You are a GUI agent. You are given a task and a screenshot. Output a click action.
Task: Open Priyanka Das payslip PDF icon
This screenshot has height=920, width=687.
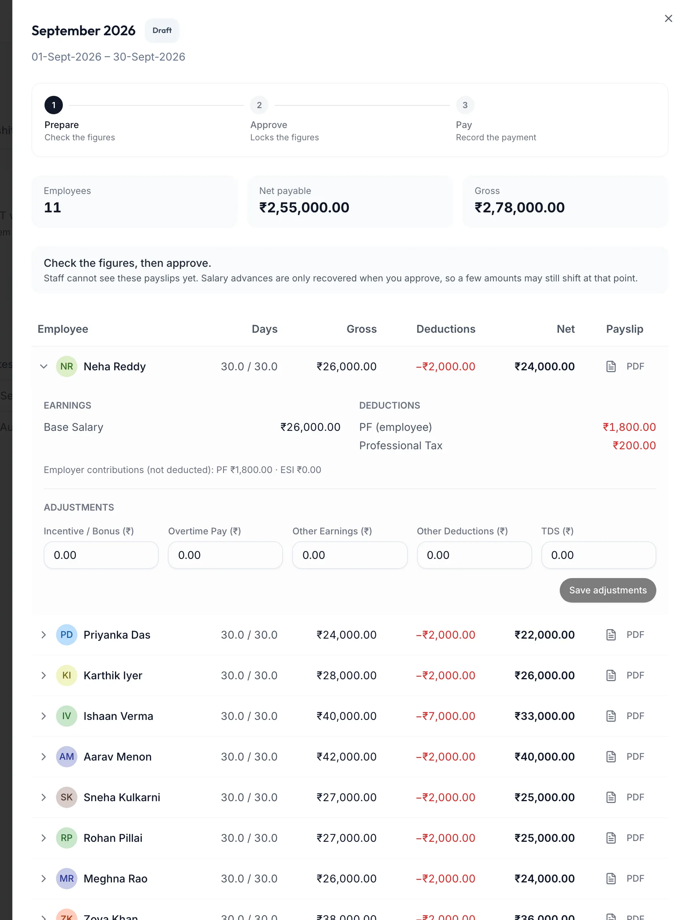[610, 634]
